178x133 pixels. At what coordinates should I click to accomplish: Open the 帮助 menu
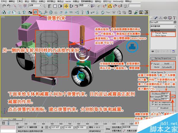coord(128,1)
